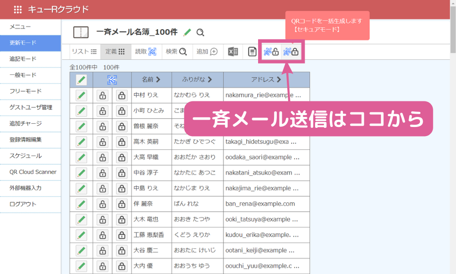
Task: Click furigana cell おおだか さおり
Action: (x=195, y=157)
